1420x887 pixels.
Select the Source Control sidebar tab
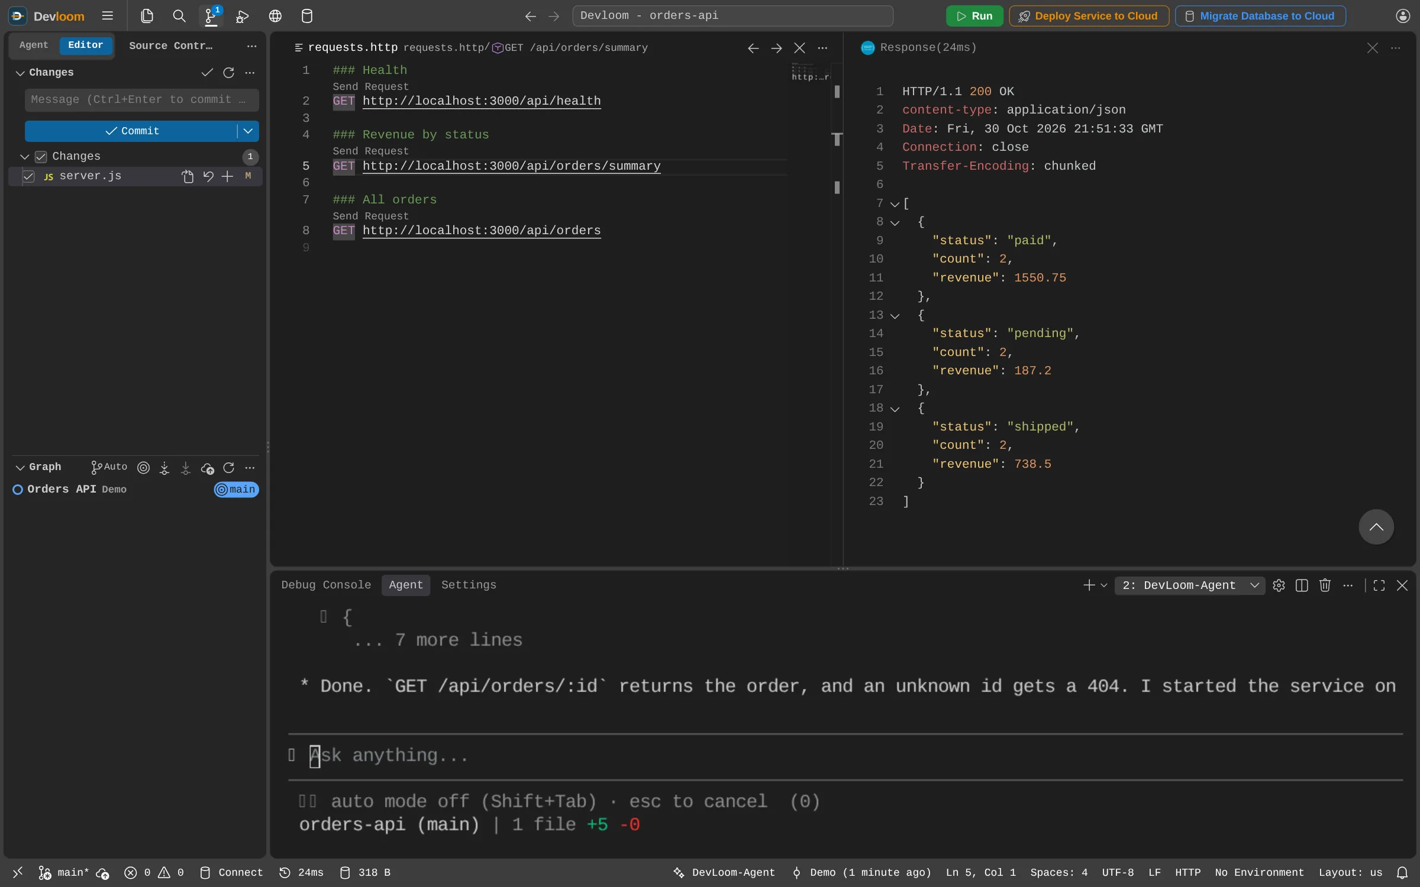[170, 46]
